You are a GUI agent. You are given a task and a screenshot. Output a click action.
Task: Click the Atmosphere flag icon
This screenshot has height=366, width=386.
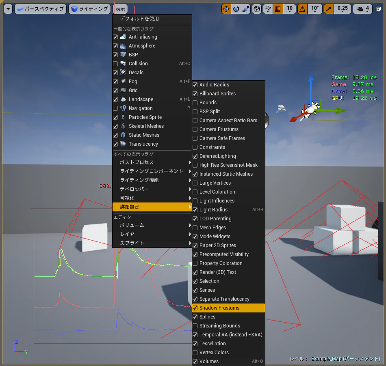tap(123, 46)
